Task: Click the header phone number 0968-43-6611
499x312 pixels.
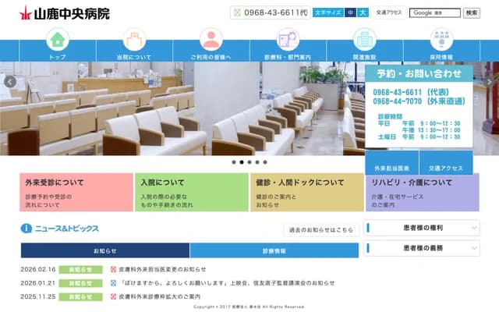Action: tap(275, 12)
